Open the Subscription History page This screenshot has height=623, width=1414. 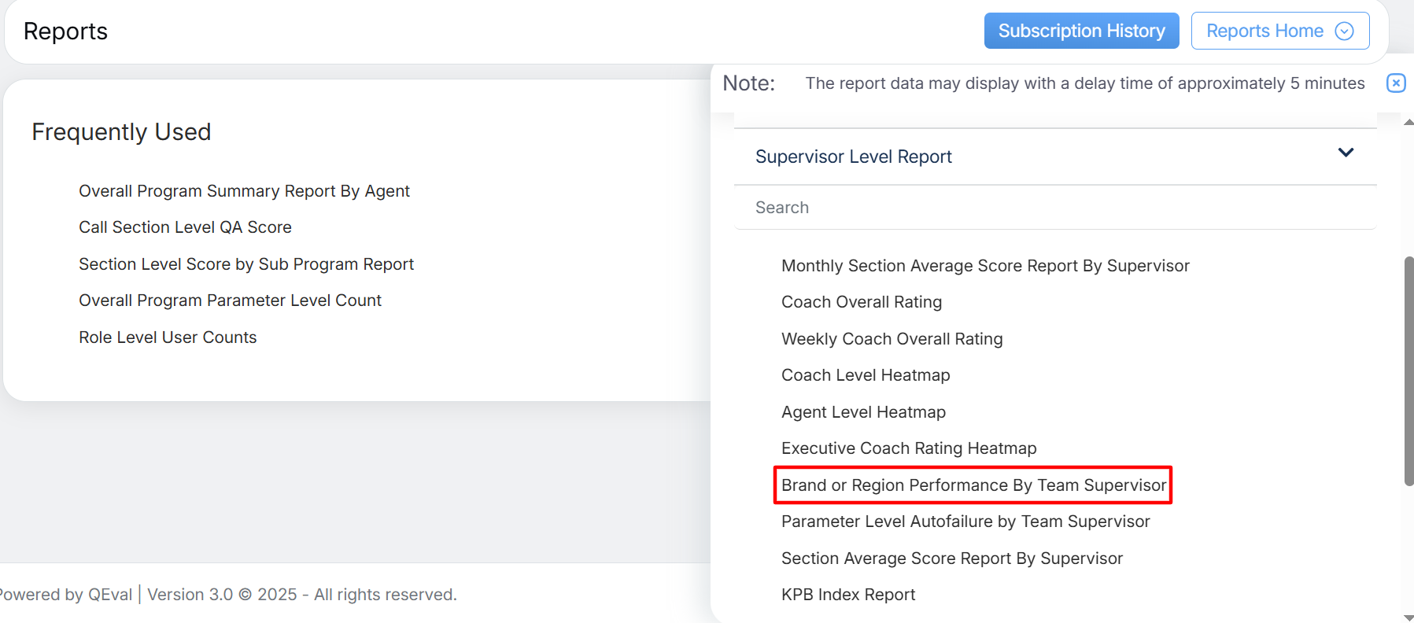[1081, 31]
